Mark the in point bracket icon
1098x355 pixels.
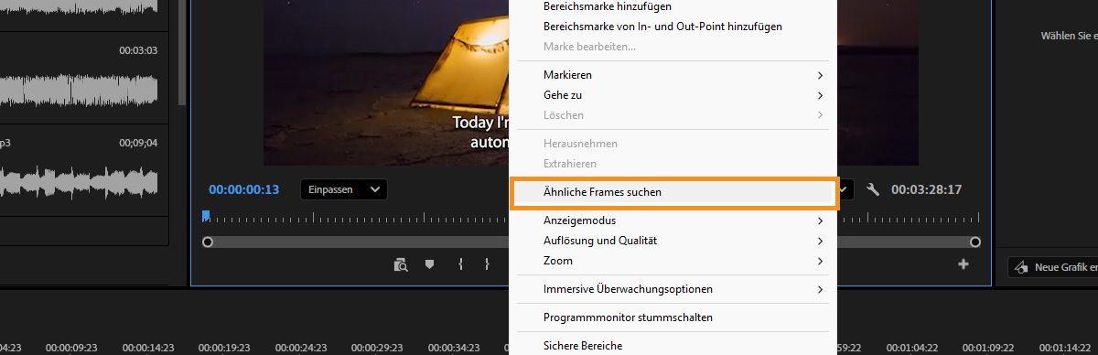tap(460, 264)
